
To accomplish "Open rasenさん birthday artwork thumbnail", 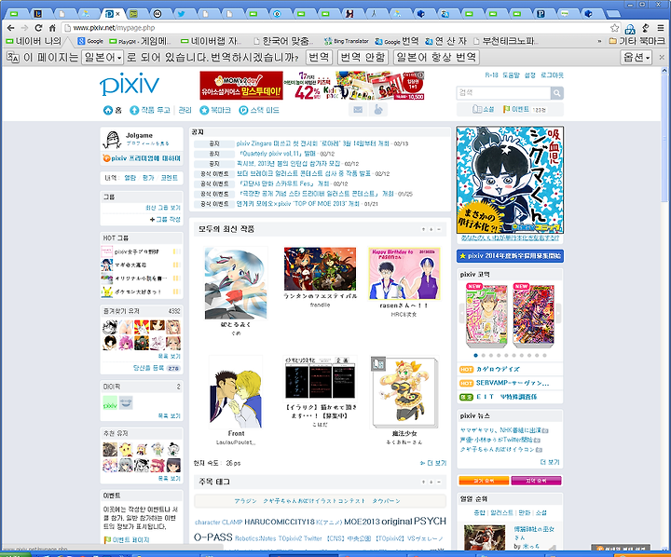I will click(x=404, y=274).
